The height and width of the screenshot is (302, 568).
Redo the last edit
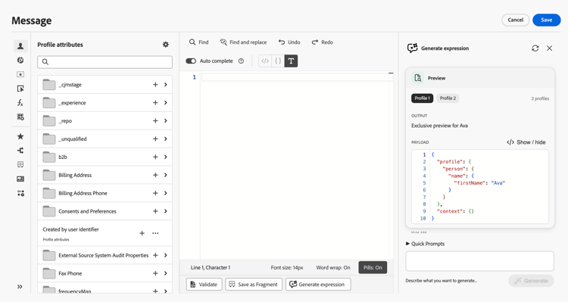(323, 42)
